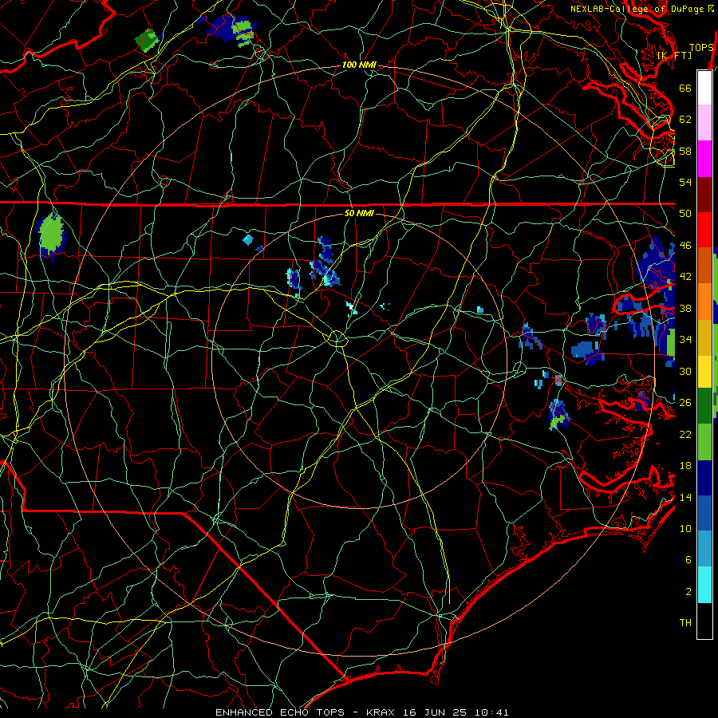Click the radar site circle at map center
Image resolution: width=718 pixels, height=718 pixels.
337,338
